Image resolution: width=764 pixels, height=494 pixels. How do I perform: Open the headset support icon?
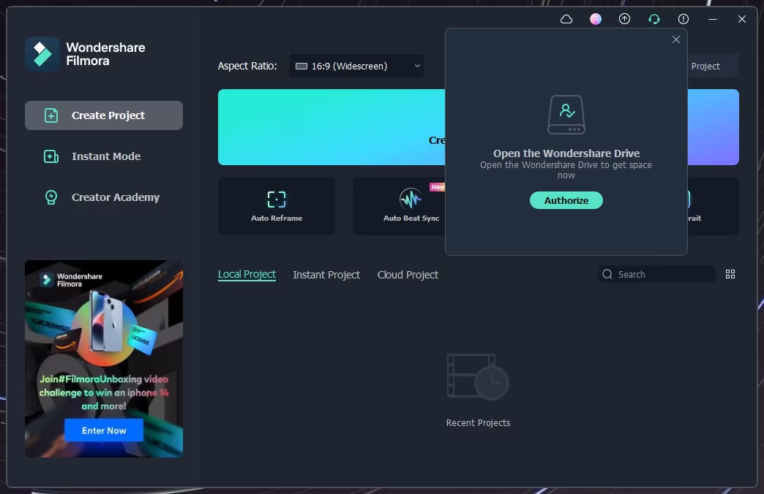pos(654,19)
